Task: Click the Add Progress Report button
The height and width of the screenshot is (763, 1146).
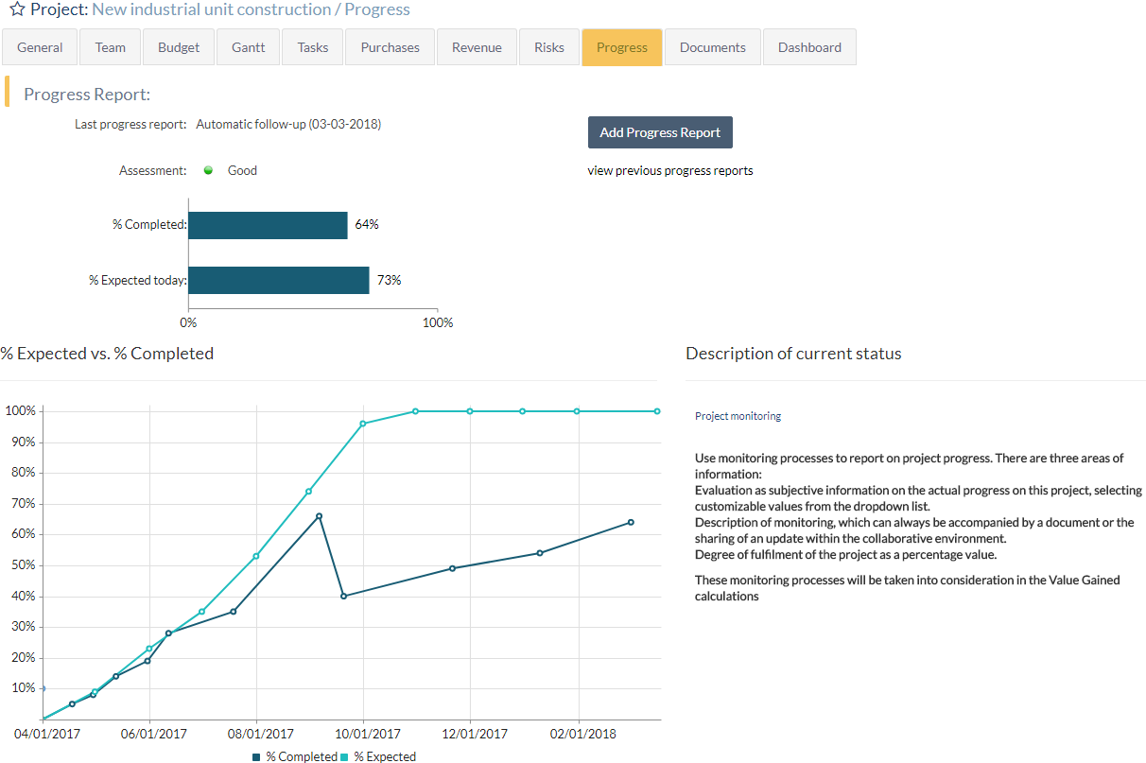Action: tap(660, 131)
